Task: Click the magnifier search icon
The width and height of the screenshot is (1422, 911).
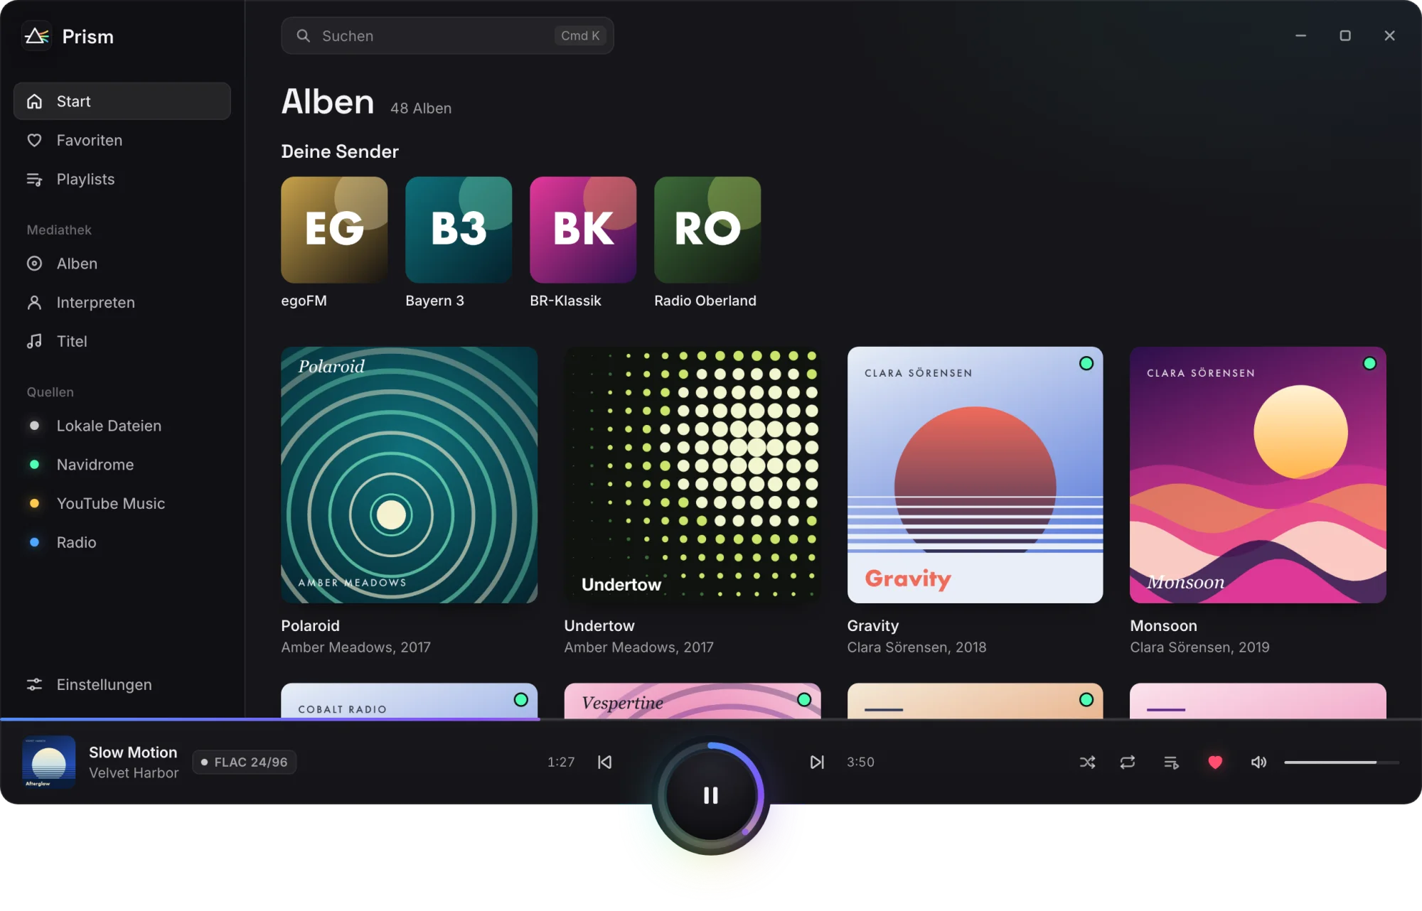Action: pos(303,36)
